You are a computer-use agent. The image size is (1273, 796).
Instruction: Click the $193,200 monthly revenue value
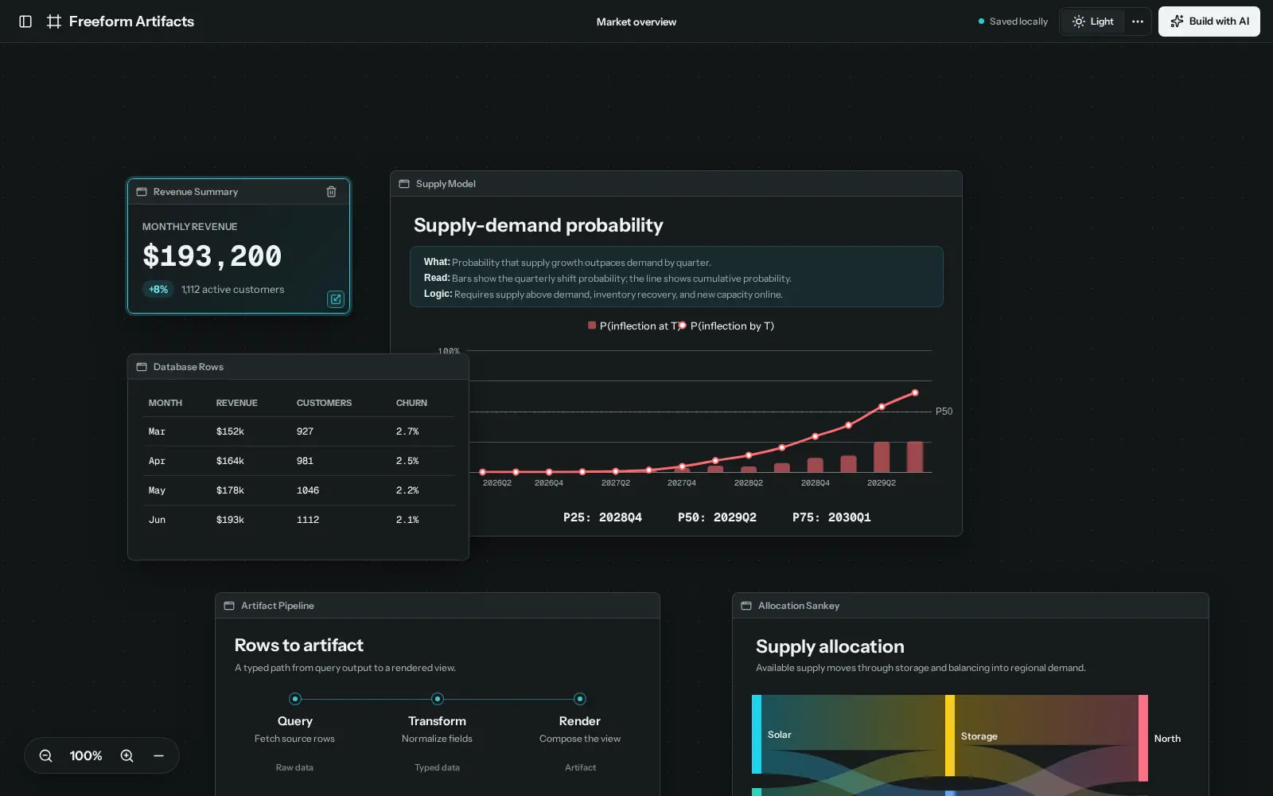[x=212, y=256]
